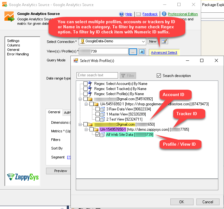Click the Select Web Profile(s) dialog icon
Image resolution: width=224 pixels, height=209 pixels.
click(x=76, y=60)
